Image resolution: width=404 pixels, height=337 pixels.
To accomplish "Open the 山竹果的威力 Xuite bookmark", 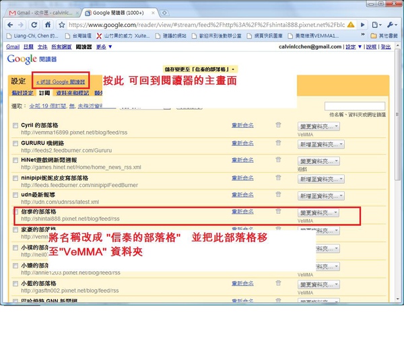I will tap(123, 36).
